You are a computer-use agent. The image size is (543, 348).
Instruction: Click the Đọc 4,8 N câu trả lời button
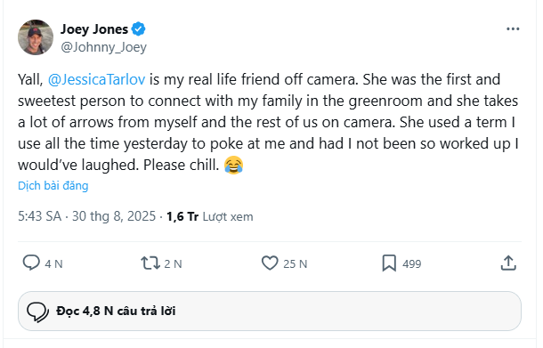point(270,311)
